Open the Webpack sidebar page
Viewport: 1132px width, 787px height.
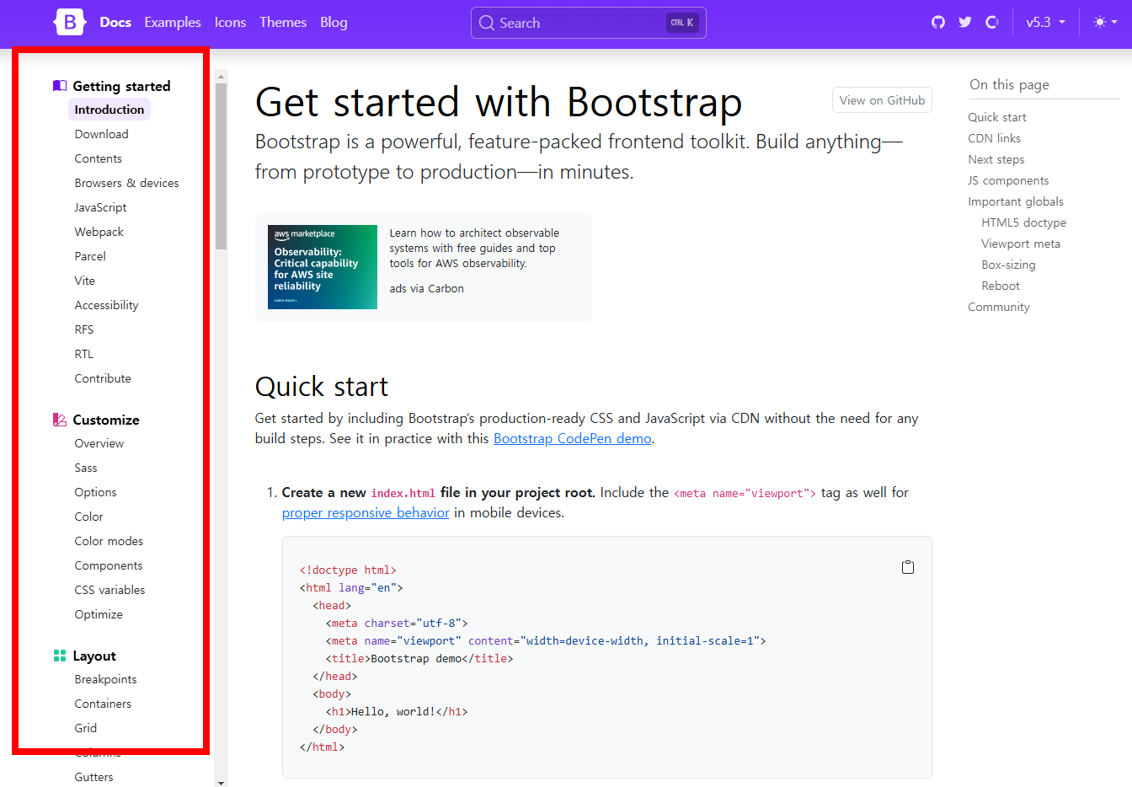(99, 232)
